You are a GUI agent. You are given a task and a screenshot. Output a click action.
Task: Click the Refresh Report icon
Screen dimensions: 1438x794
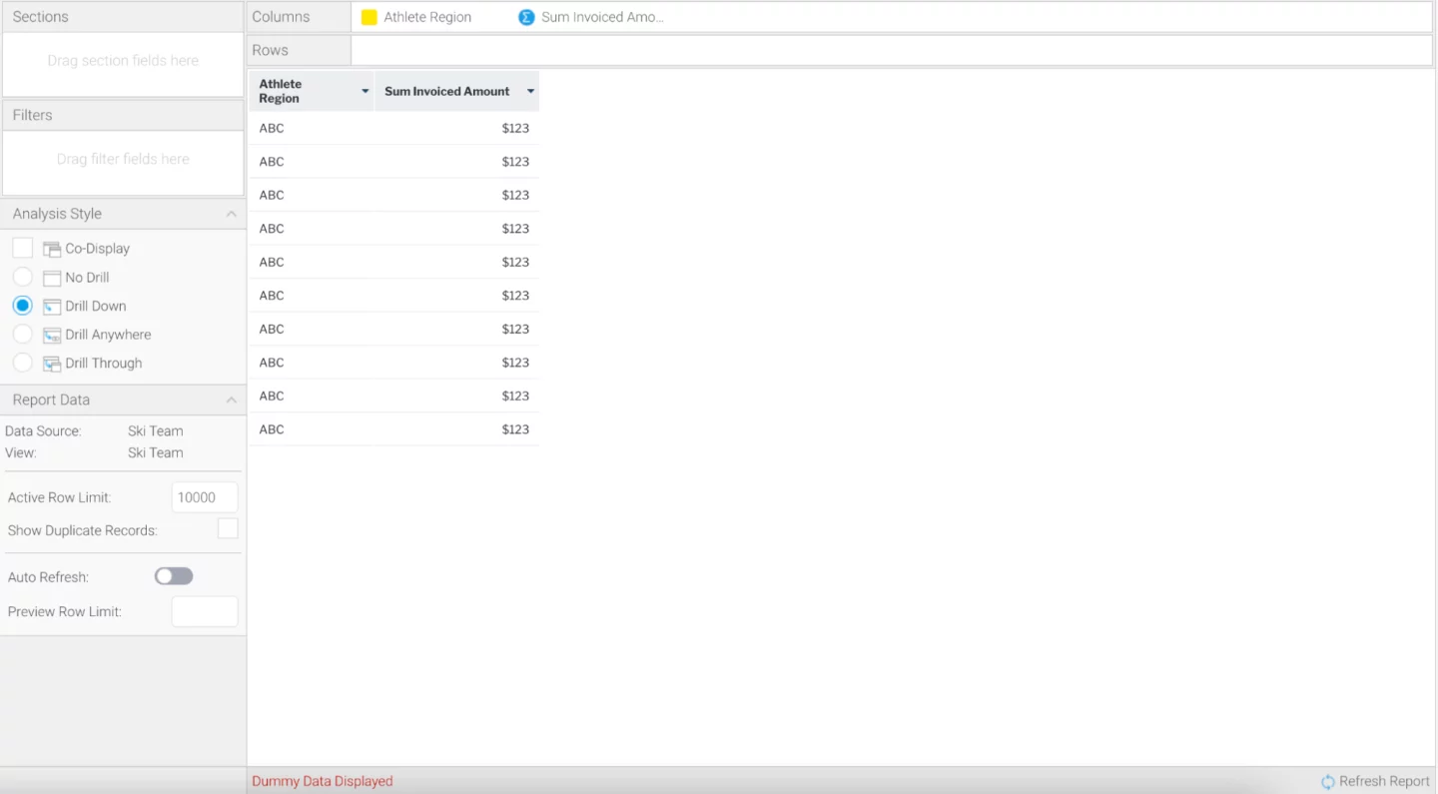click(x=1327, y=782)
